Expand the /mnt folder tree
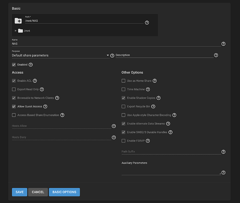240x203 pixels. (15, 31)
